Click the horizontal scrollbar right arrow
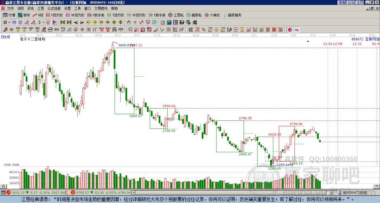The image size is (380, 203). (x=331, y=193)
